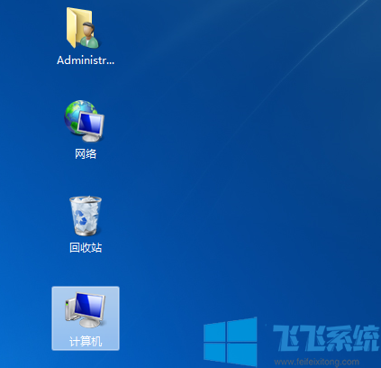Image resolution: width=381 pixels, height=368 pixels.
Task: Click the user figure on the Administrator folder
Action: coord(88,35)
